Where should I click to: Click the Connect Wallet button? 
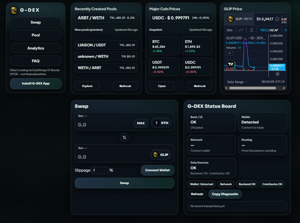(157, 170)
